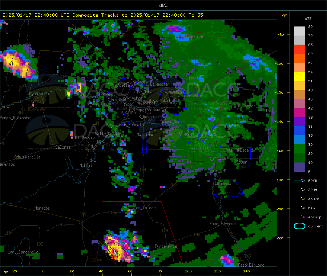Click the Guadales place label
327x276 pixels.
(x=194, y=78)
